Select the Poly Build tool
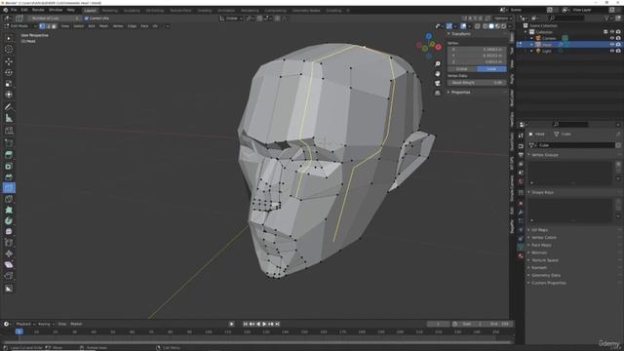 (x=9, y=211)
